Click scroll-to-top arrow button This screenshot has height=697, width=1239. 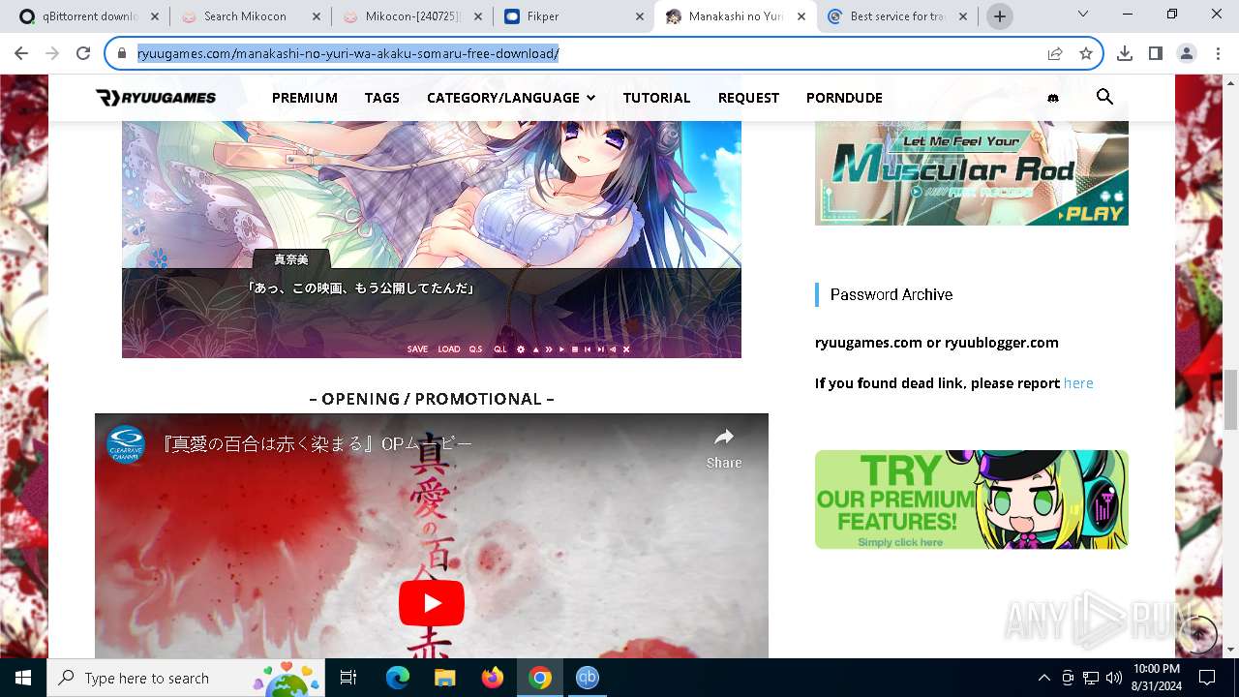1199,634
